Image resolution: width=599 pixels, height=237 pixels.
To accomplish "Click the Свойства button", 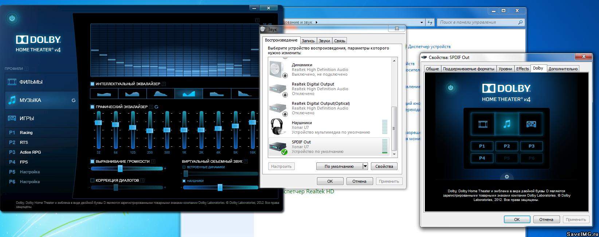I will tap(384, 166).
